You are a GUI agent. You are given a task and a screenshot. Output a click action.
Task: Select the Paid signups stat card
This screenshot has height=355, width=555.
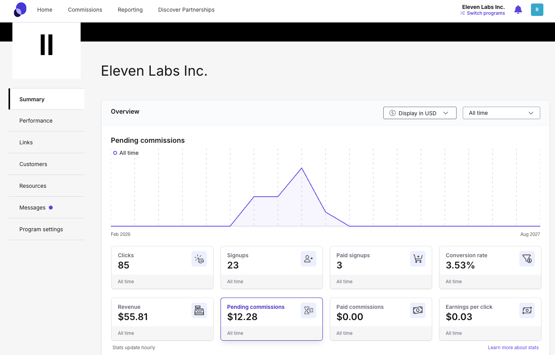(x=381, y=268)
